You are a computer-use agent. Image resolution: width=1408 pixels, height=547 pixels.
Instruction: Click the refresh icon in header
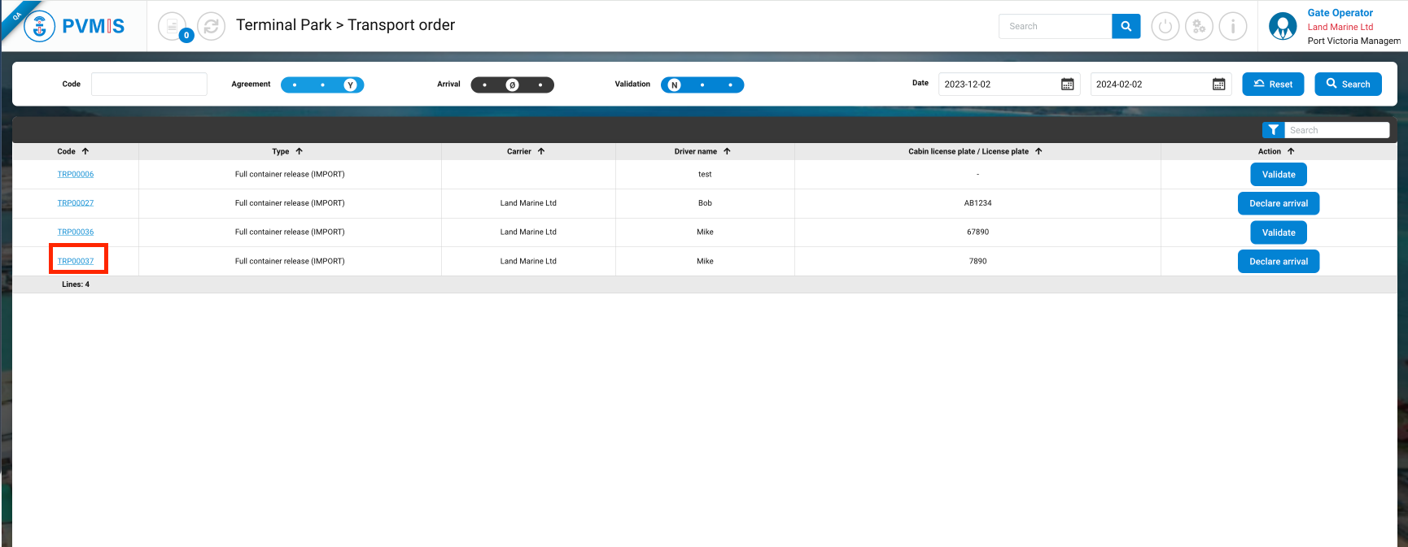(x=212, y=27)
